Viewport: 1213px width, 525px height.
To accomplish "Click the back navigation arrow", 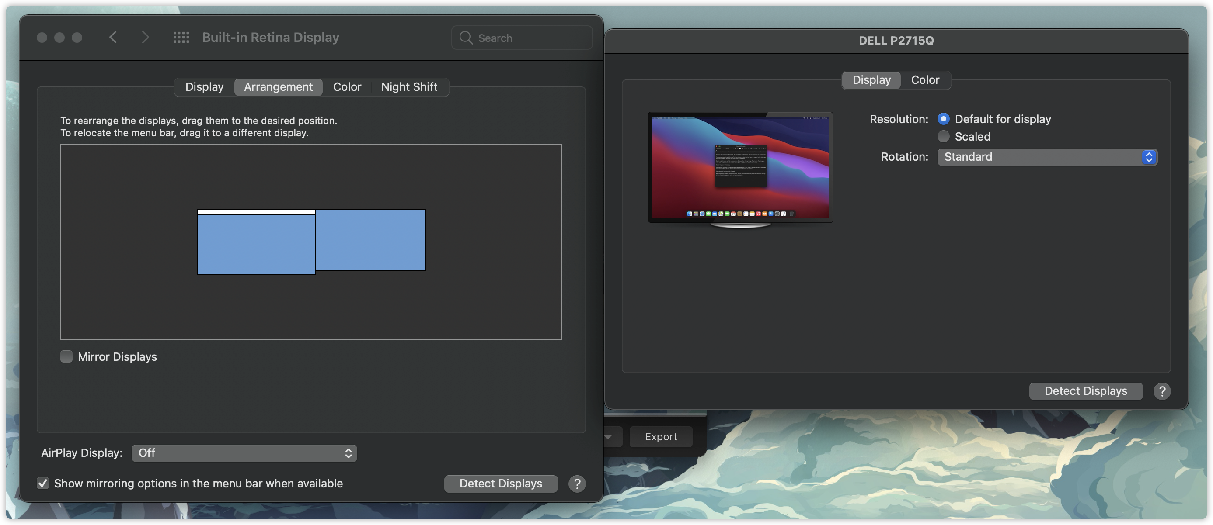I will 113,37.
